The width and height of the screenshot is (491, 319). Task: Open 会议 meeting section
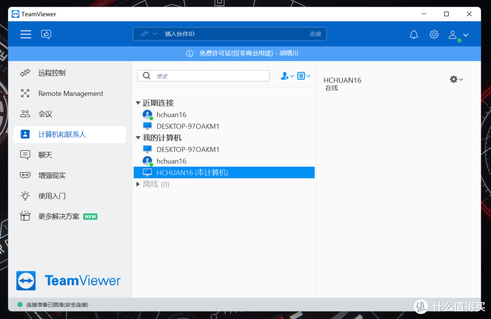[x=70, y=114]
